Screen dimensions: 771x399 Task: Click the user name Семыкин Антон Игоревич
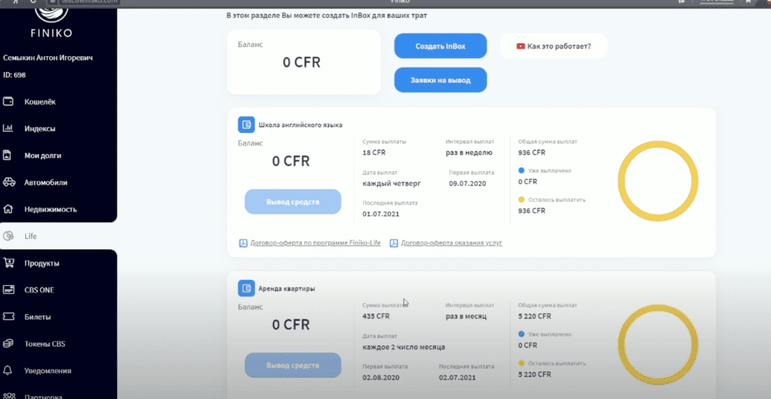click(48, 58)
